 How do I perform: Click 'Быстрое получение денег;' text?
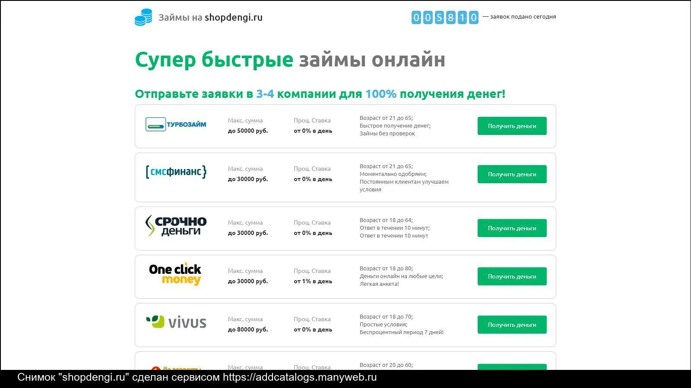[x=395, y=126]
